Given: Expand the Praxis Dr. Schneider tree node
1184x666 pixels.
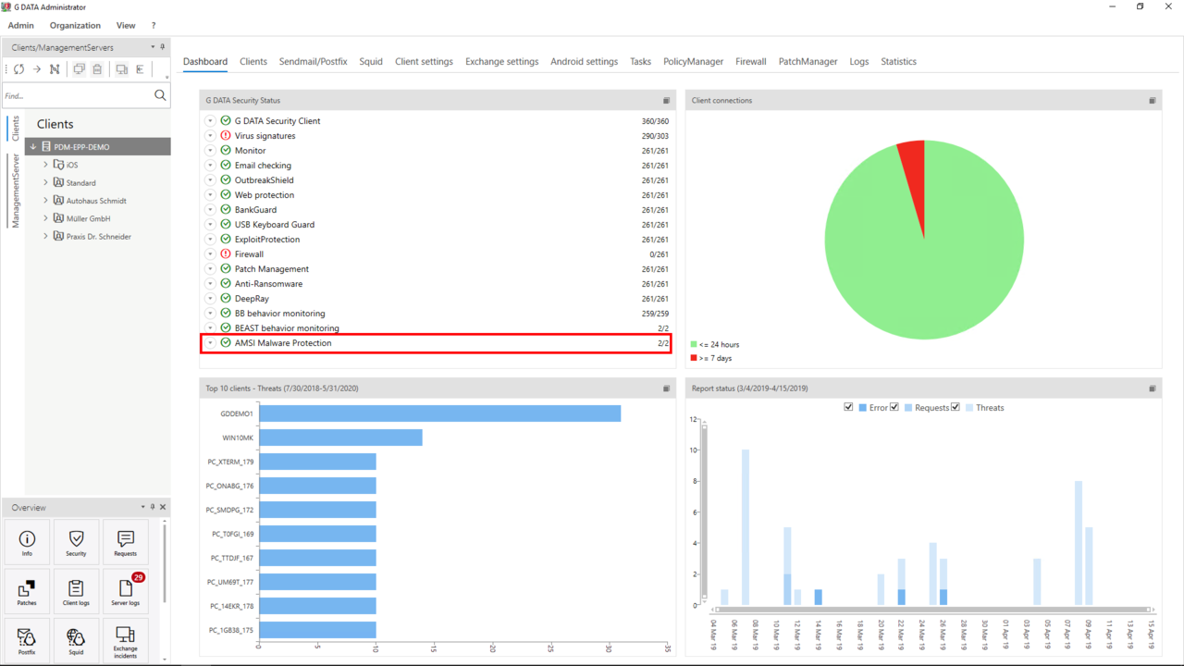Looking at the screenshot, I should (x=46, y=236).
